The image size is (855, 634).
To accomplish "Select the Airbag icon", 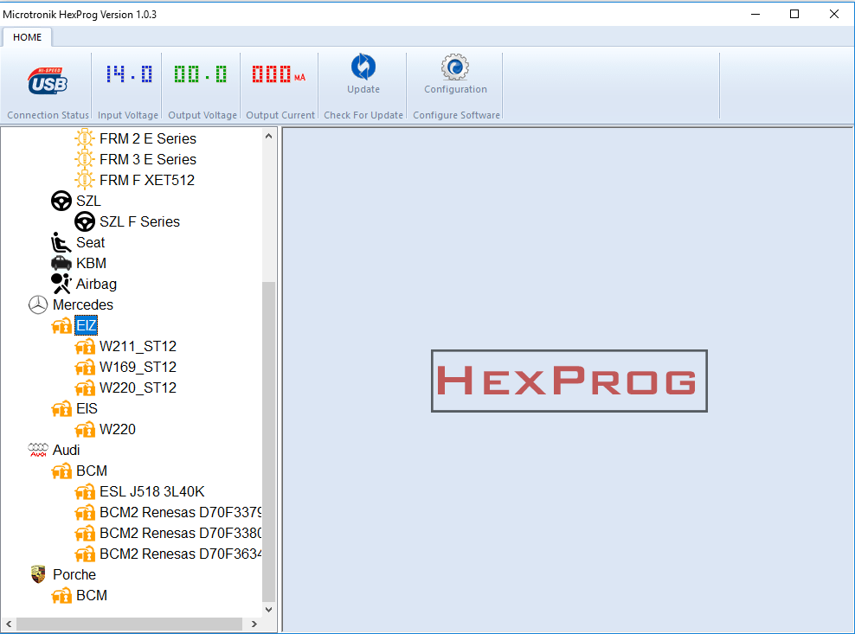I will click(x=61, y=284).
